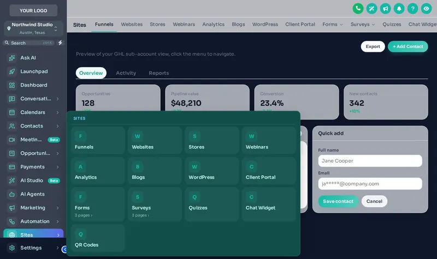The height and width of the screenshot is (259, 437).
Task: Select the Reports tab
Action: tap(158, 73)
